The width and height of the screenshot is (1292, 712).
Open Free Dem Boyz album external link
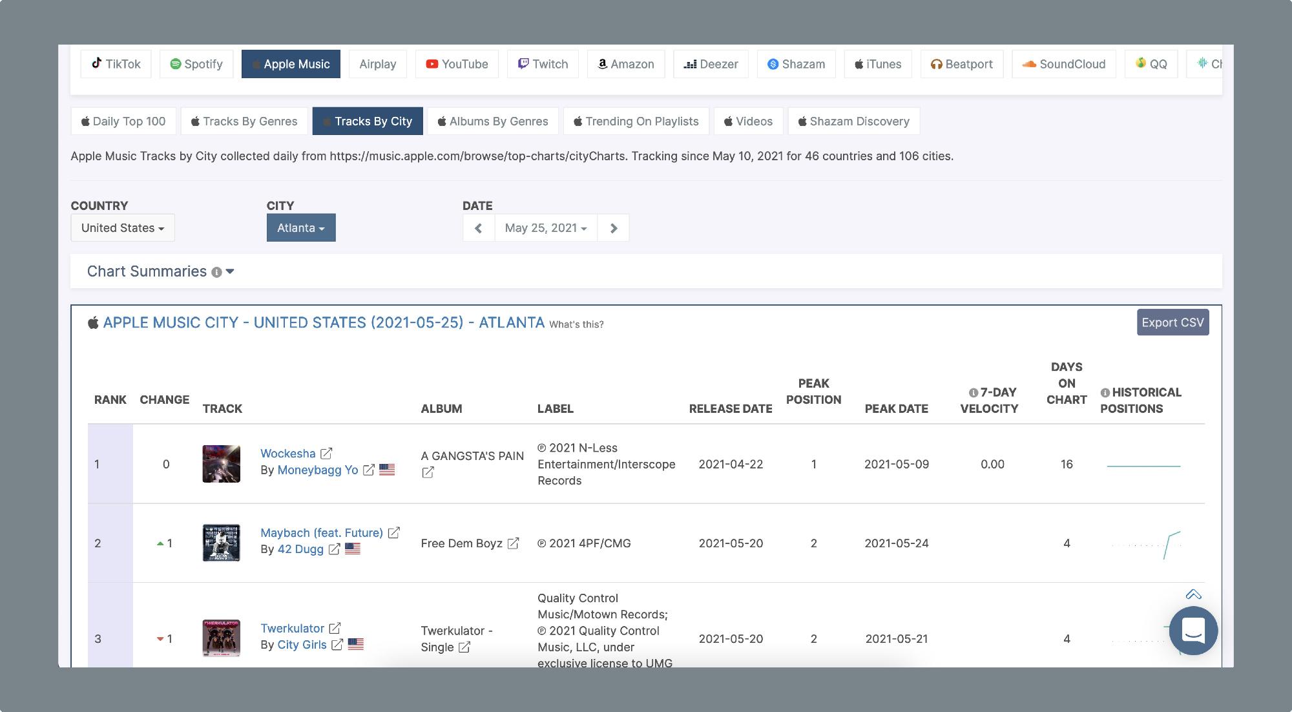point(513,543)
